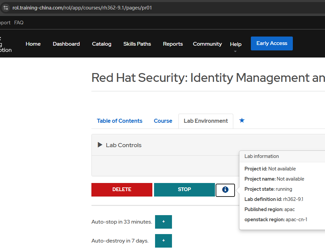Open the Dashboard navigation item
Screen dimensions: 325x252
[66, 44]
